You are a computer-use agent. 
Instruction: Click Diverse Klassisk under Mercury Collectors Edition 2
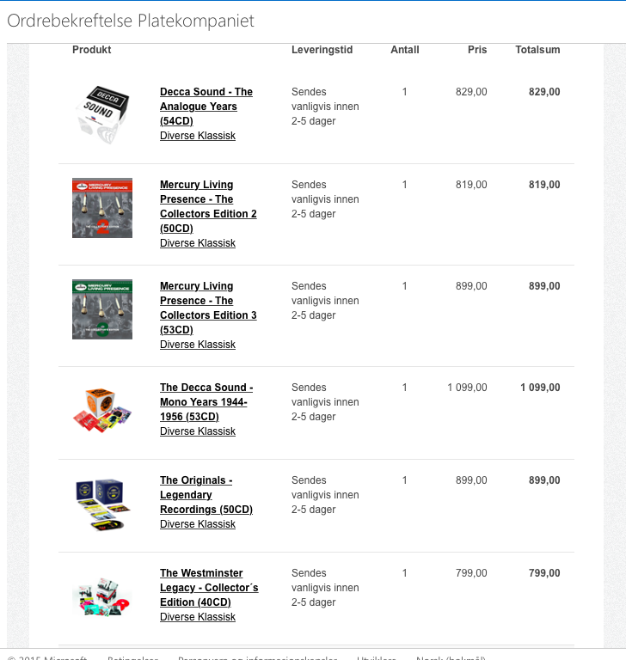point(197,243)
